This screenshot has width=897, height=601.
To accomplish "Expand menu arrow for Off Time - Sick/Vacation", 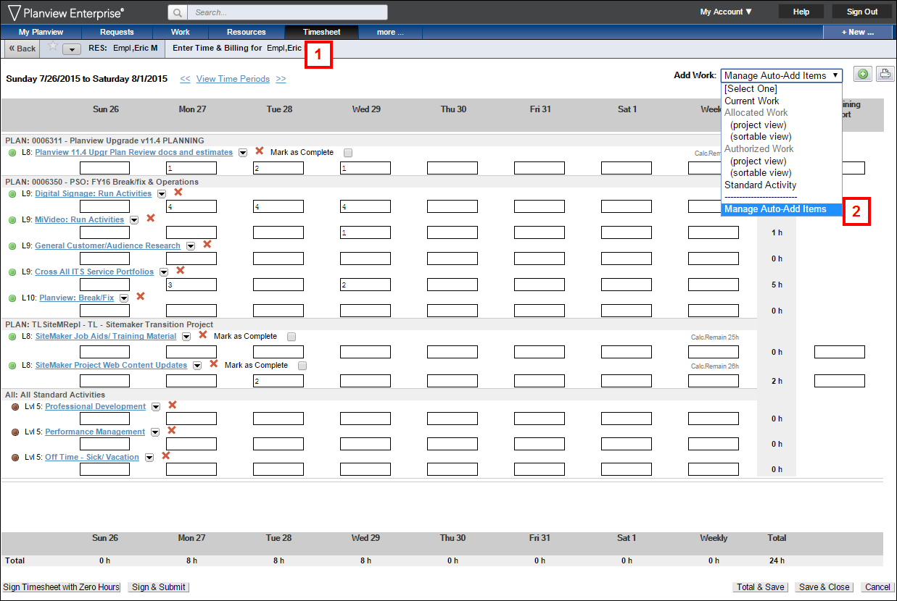I will 149,458.
